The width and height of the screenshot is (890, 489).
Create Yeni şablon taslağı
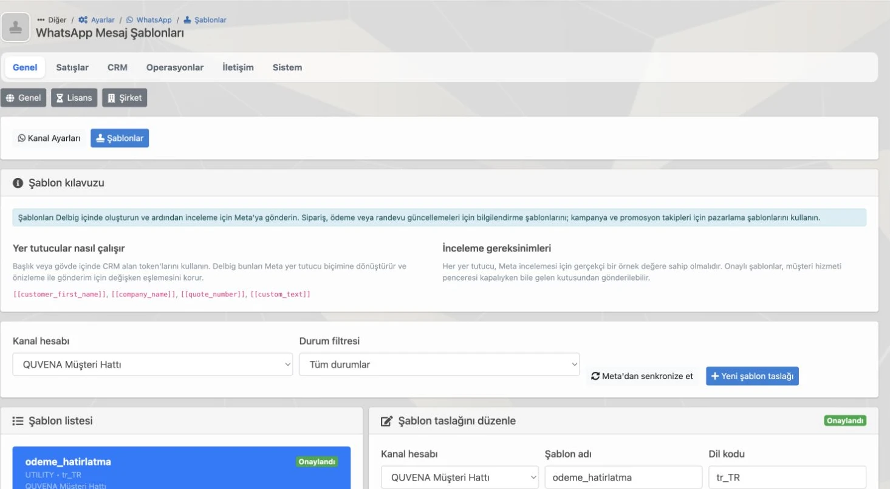[752, 376]
